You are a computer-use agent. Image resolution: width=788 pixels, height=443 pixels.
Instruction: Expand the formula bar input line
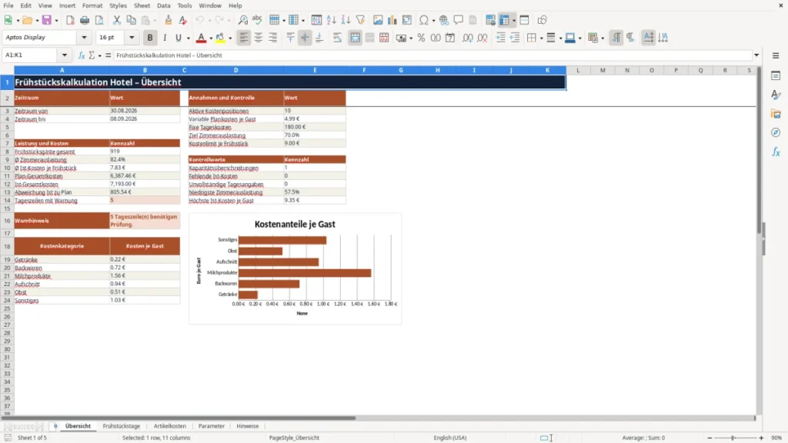coord(756,55)
